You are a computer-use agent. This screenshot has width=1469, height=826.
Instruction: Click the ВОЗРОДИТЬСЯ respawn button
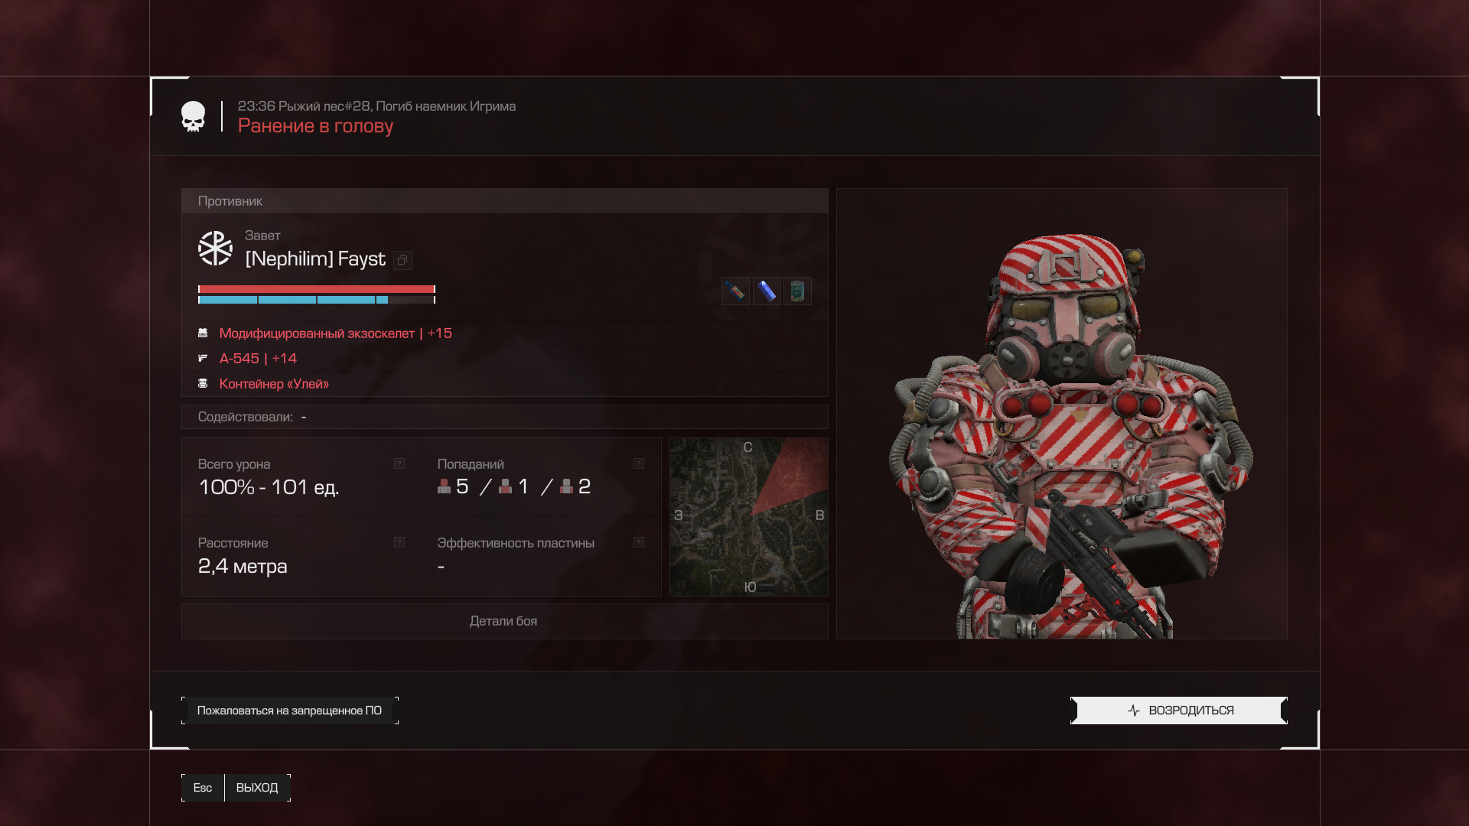coord(1179,711)
